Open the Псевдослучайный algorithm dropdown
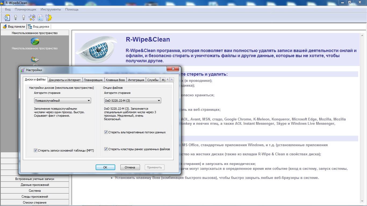The image size is (367, 206). 63,101
